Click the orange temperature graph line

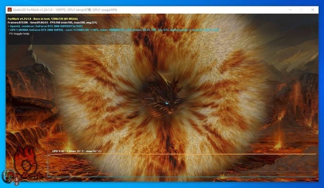182,154
